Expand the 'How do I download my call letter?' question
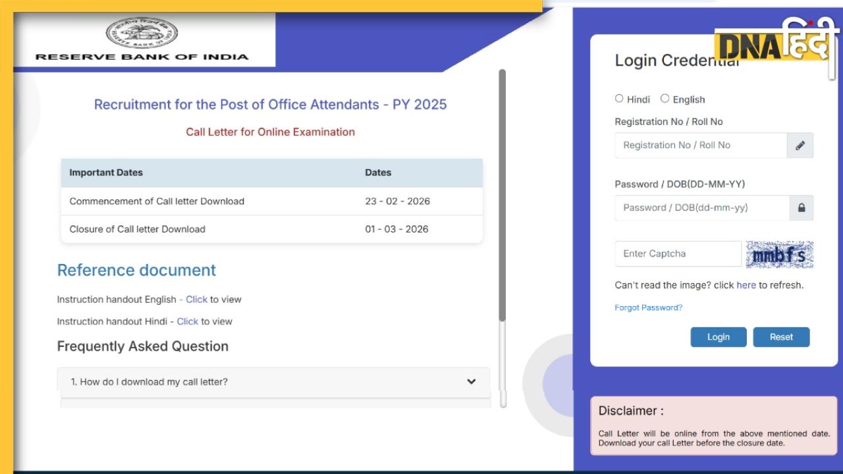Viewport: 843px width, 474px height. [273, 382]
